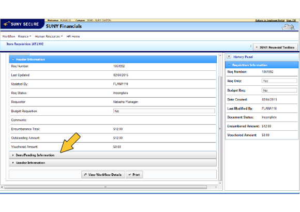Collapse the Requisition Information panel
Image resolution: width=300 pixels, height=212 pixels.
262,65
